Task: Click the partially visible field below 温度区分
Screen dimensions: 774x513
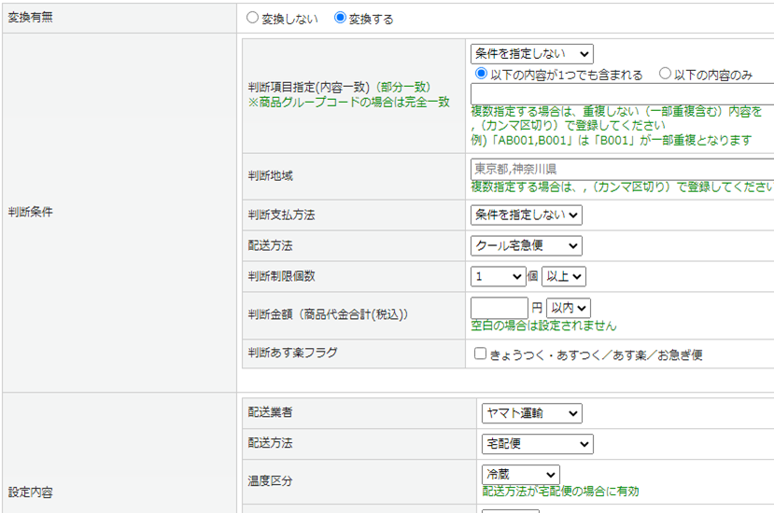Action: click(510, 509)
